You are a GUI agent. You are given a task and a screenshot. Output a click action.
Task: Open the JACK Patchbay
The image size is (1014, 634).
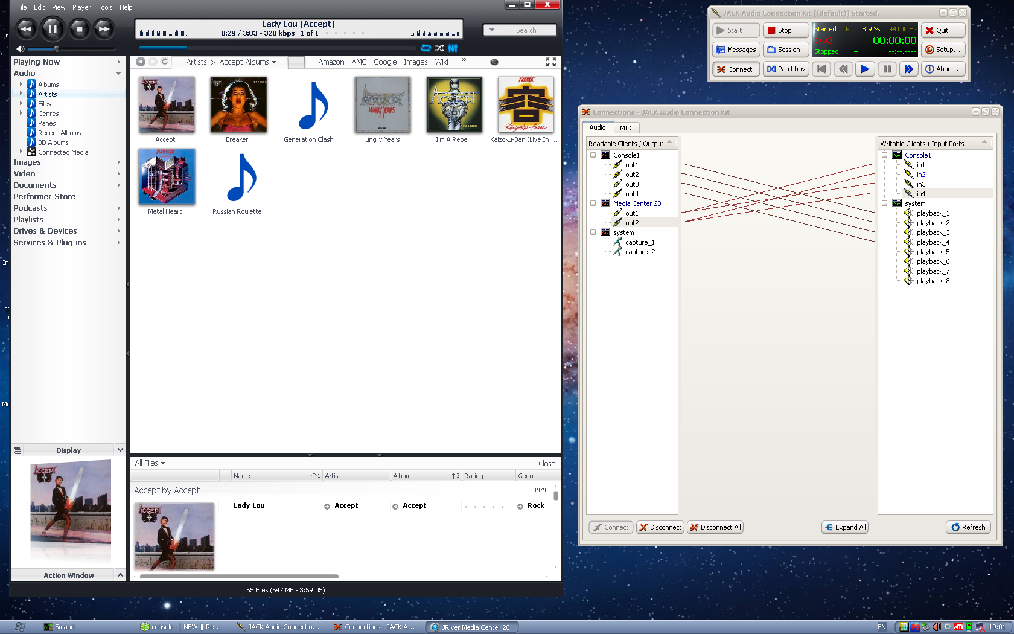[785, 69]
